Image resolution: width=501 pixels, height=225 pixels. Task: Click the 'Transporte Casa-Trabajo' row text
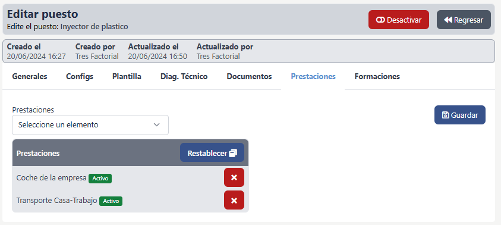coord(57,201)
